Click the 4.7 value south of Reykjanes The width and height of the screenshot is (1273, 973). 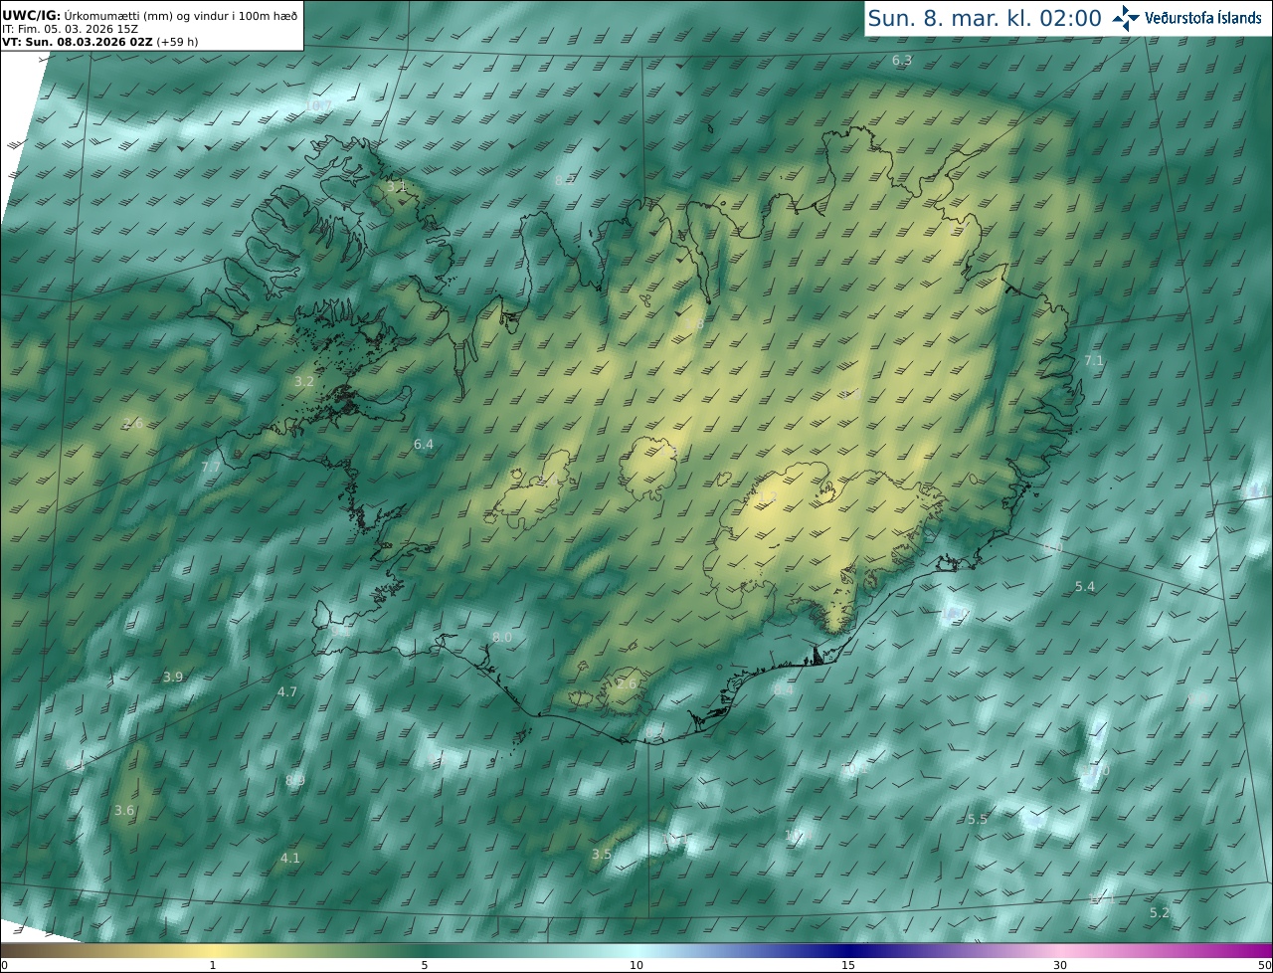(x=287, y=691)
